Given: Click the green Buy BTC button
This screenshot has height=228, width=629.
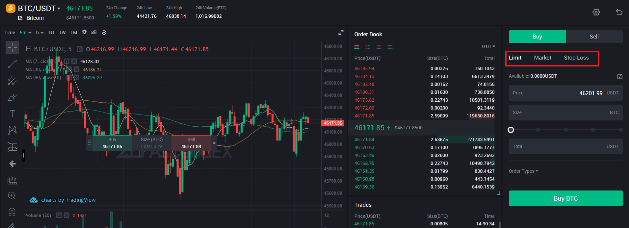Looking at the screenshot, I should (565, 198).
